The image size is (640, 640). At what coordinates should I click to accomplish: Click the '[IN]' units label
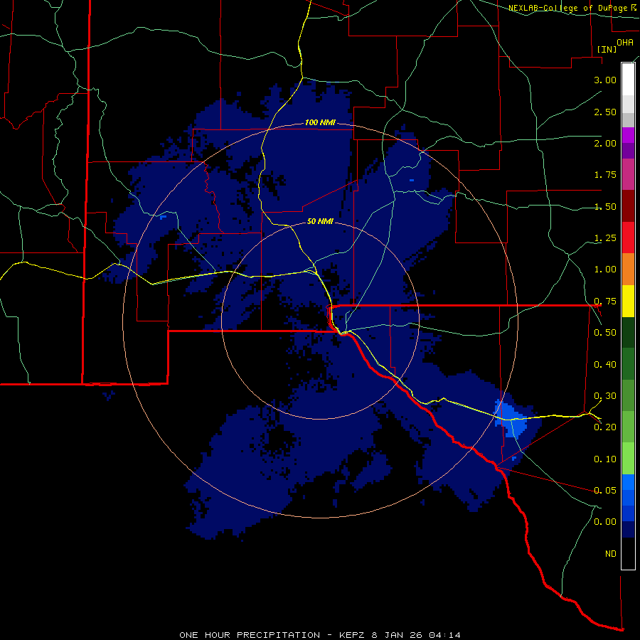(607, 49)
